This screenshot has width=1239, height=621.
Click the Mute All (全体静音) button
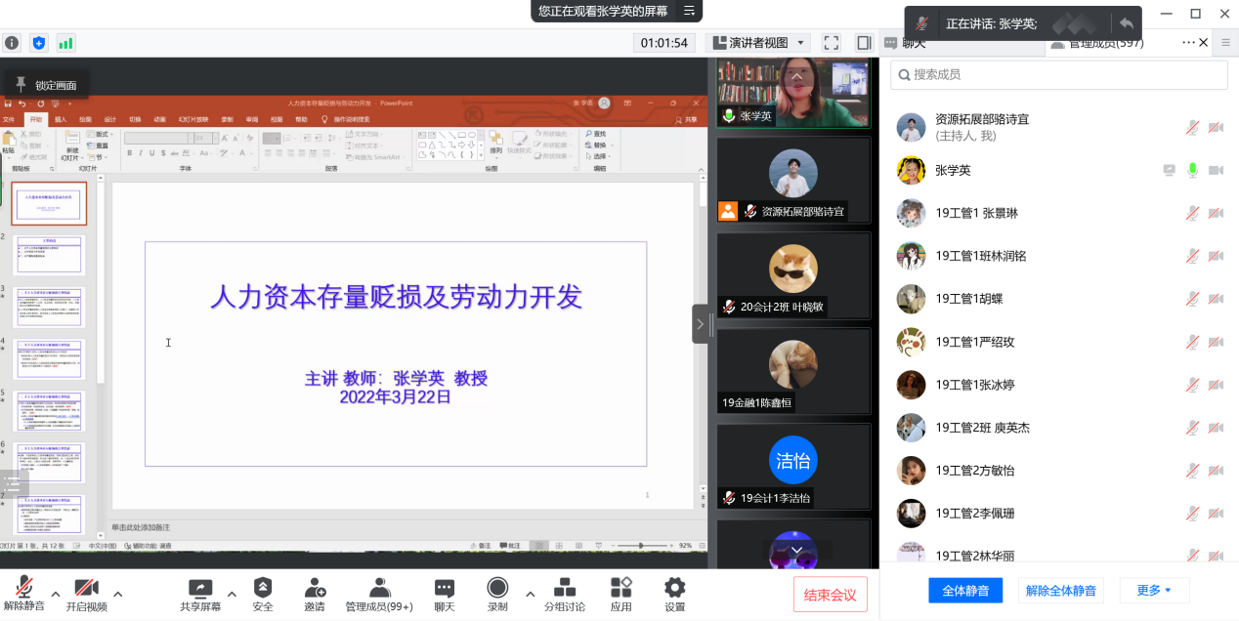point(965,590)
